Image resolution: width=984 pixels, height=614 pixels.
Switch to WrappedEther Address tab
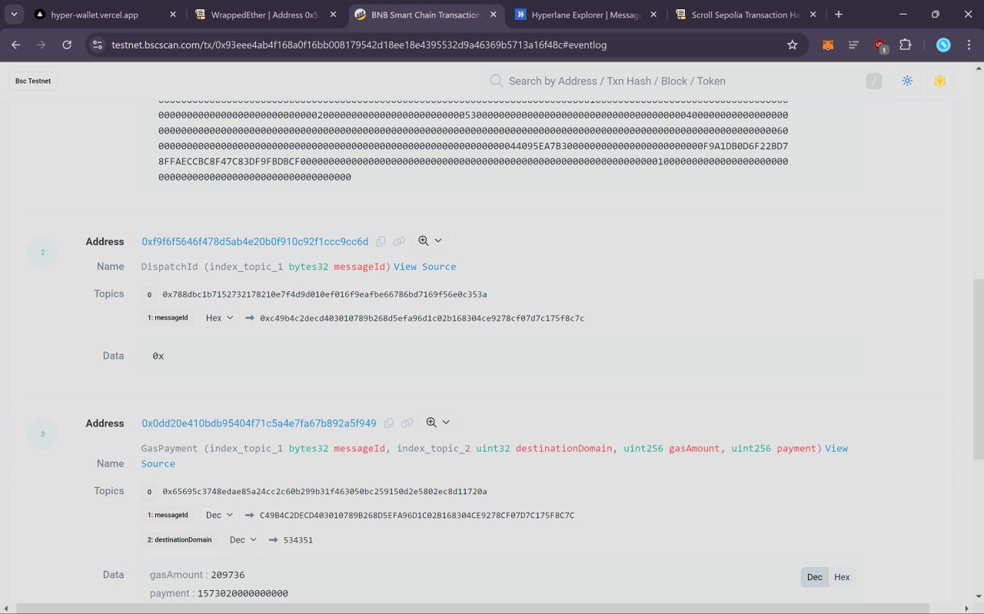point(264,15)
